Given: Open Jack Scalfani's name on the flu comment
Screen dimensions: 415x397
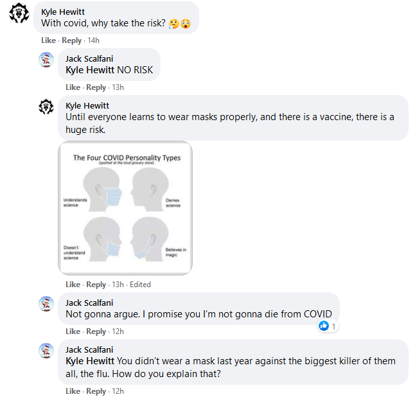Looking at the screenshot, I should (x=89, y=349).
